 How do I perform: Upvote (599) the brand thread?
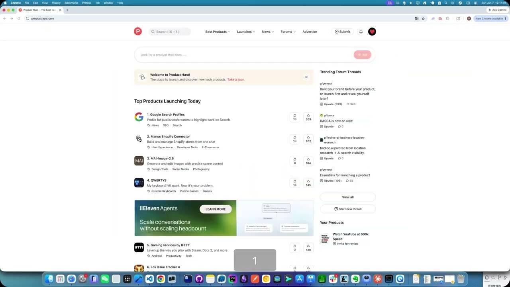pyautogui.click(x=331, y=104)
